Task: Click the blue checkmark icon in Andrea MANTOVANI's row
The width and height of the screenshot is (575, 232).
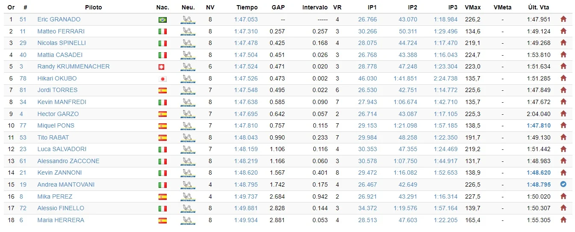Action: [563, 184]
